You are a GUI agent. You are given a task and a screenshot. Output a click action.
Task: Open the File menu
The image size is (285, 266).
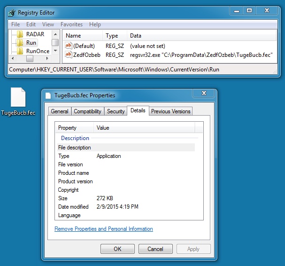point(15,24)
